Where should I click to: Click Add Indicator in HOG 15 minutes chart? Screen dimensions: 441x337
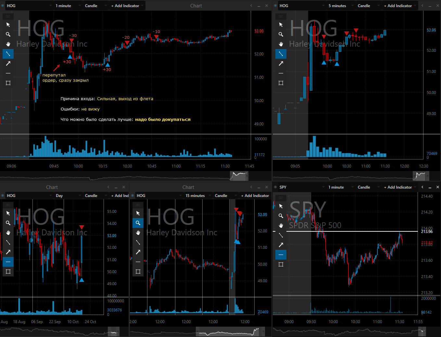tap(255, 195)
